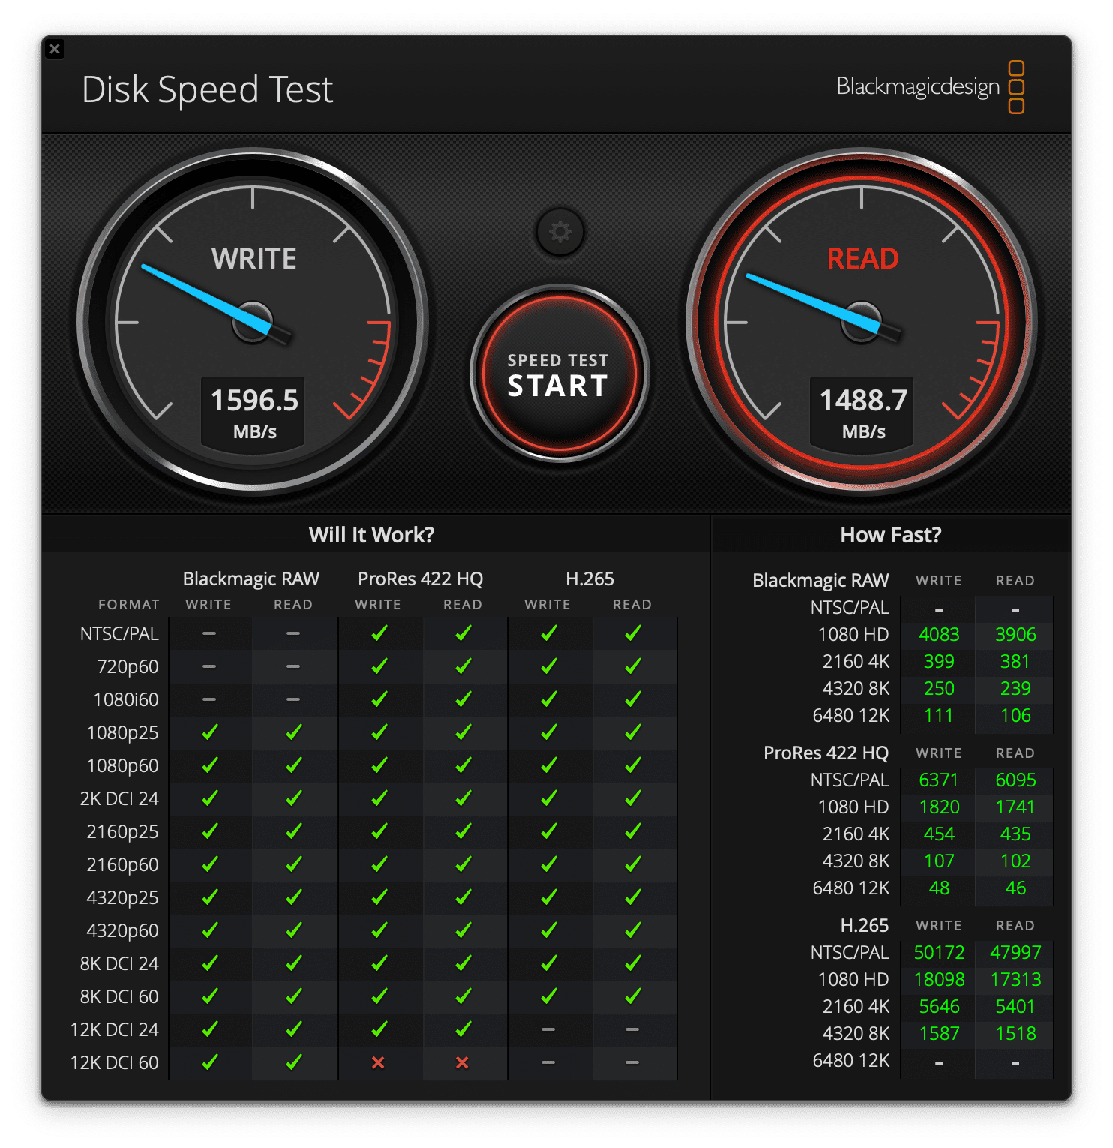This screenshot has height=1148, width=1113.
Task: Click Blackmagic RAW 2160 4K write value 399
Action: click(x=939, y=661)
